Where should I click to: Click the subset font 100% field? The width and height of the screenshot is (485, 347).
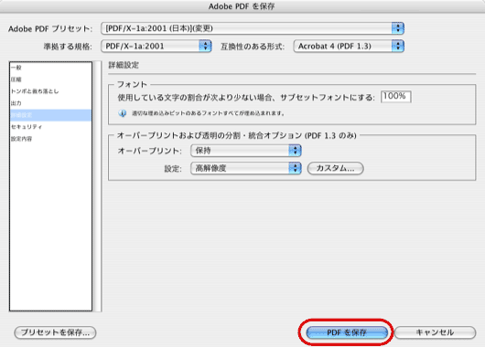(x=395, y=97)
